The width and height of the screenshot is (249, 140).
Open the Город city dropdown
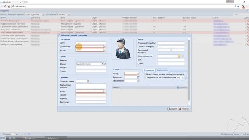102,64
